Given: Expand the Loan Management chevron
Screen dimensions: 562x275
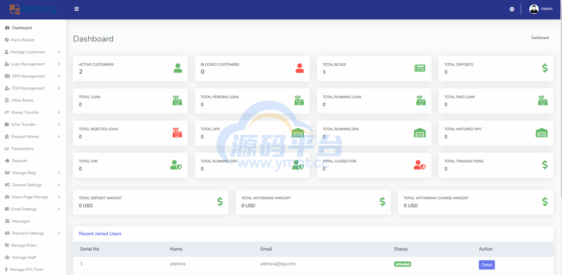Looking at the screenshot, I should pos(59,64).
